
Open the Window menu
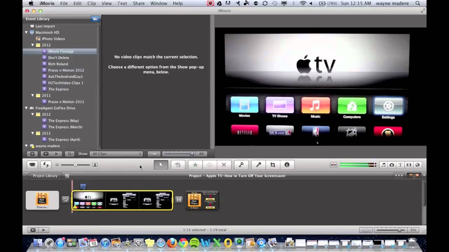coord(159,3)
